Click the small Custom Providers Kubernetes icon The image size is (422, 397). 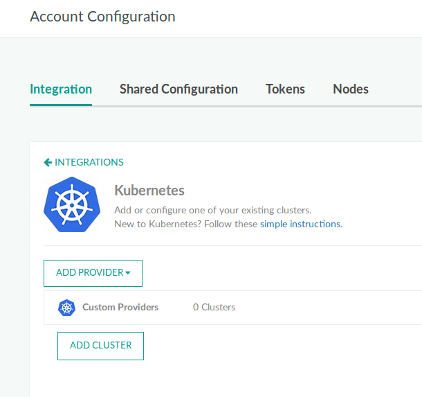(66, 308)
